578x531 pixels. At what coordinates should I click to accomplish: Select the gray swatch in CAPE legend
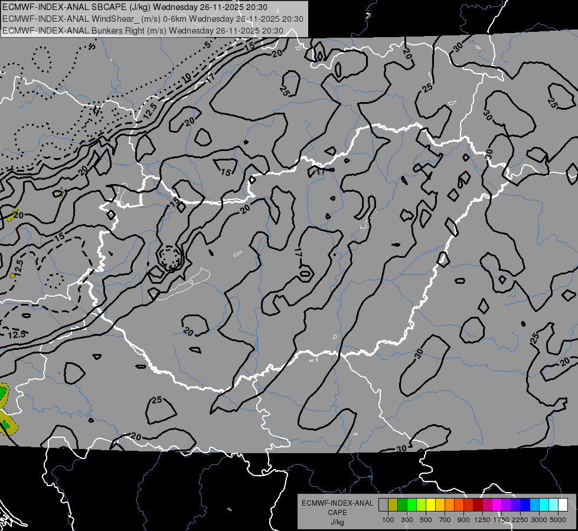point(383,504)
